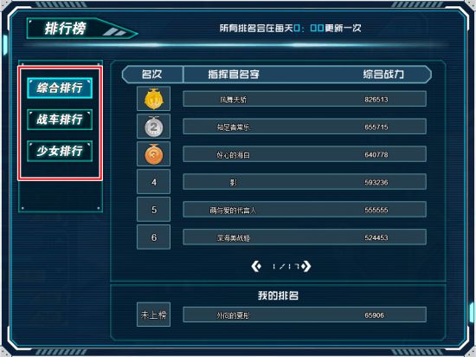Go to the previous ranking page arrow
Image resolution: width=476 pixels, height=357 pixels.
pyautogui.click(x=256, y=267)
